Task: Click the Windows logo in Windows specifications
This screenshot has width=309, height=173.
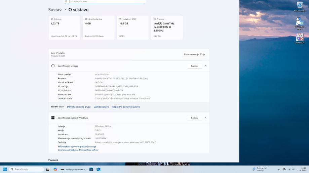Action: click(53, 118)
